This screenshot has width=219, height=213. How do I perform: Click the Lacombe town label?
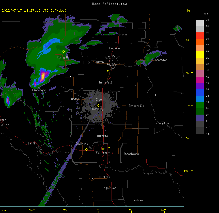(x=114, y=48)
